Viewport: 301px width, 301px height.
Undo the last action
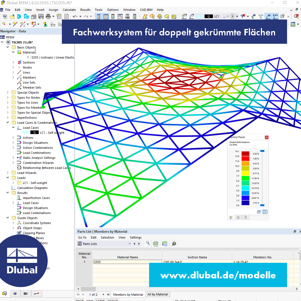[75, 16]
